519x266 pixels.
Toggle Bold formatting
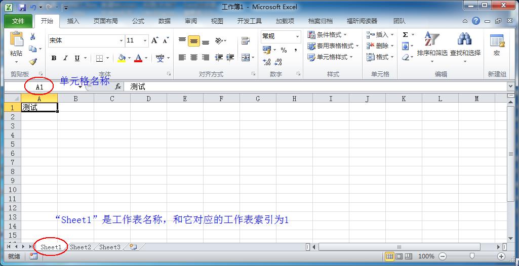tap(54, 58)
